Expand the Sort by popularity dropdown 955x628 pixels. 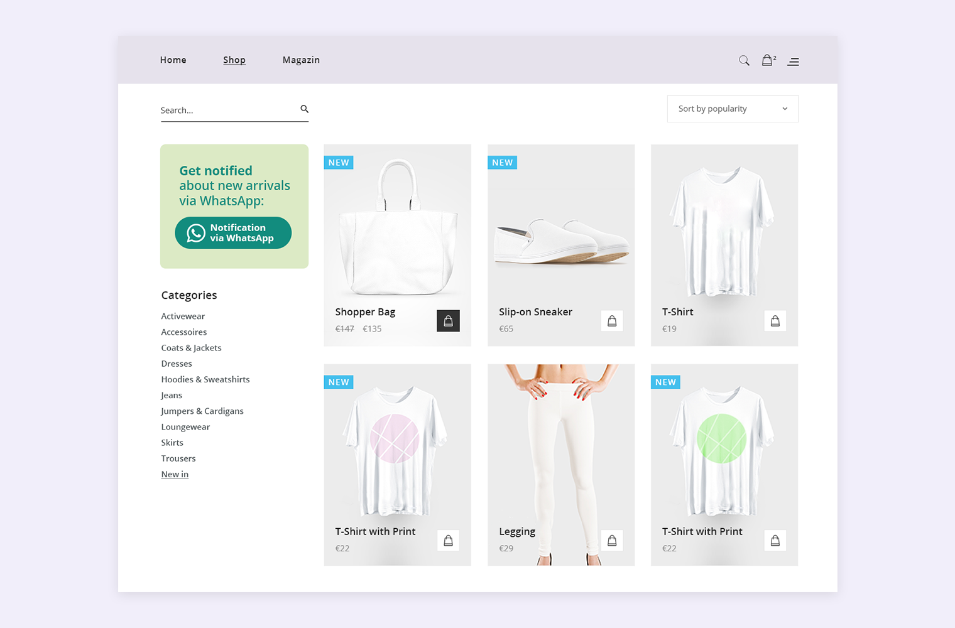(x=733, y=109)
